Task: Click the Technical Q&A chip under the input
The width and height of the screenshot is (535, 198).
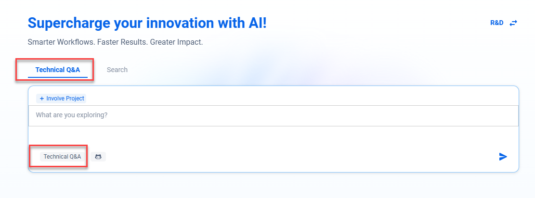Action: (62, 157)
